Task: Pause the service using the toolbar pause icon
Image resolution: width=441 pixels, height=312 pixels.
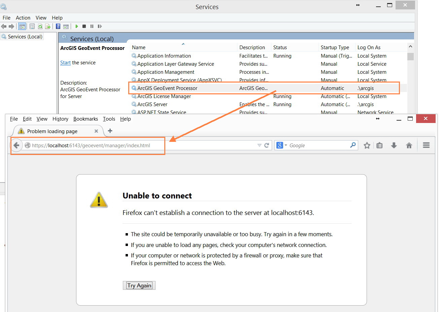Action: [92, 26]
